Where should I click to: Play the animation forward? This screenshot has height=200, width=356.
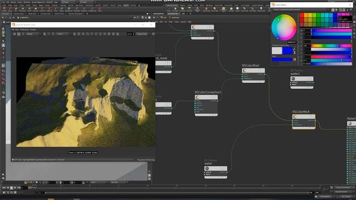[15, 188]
